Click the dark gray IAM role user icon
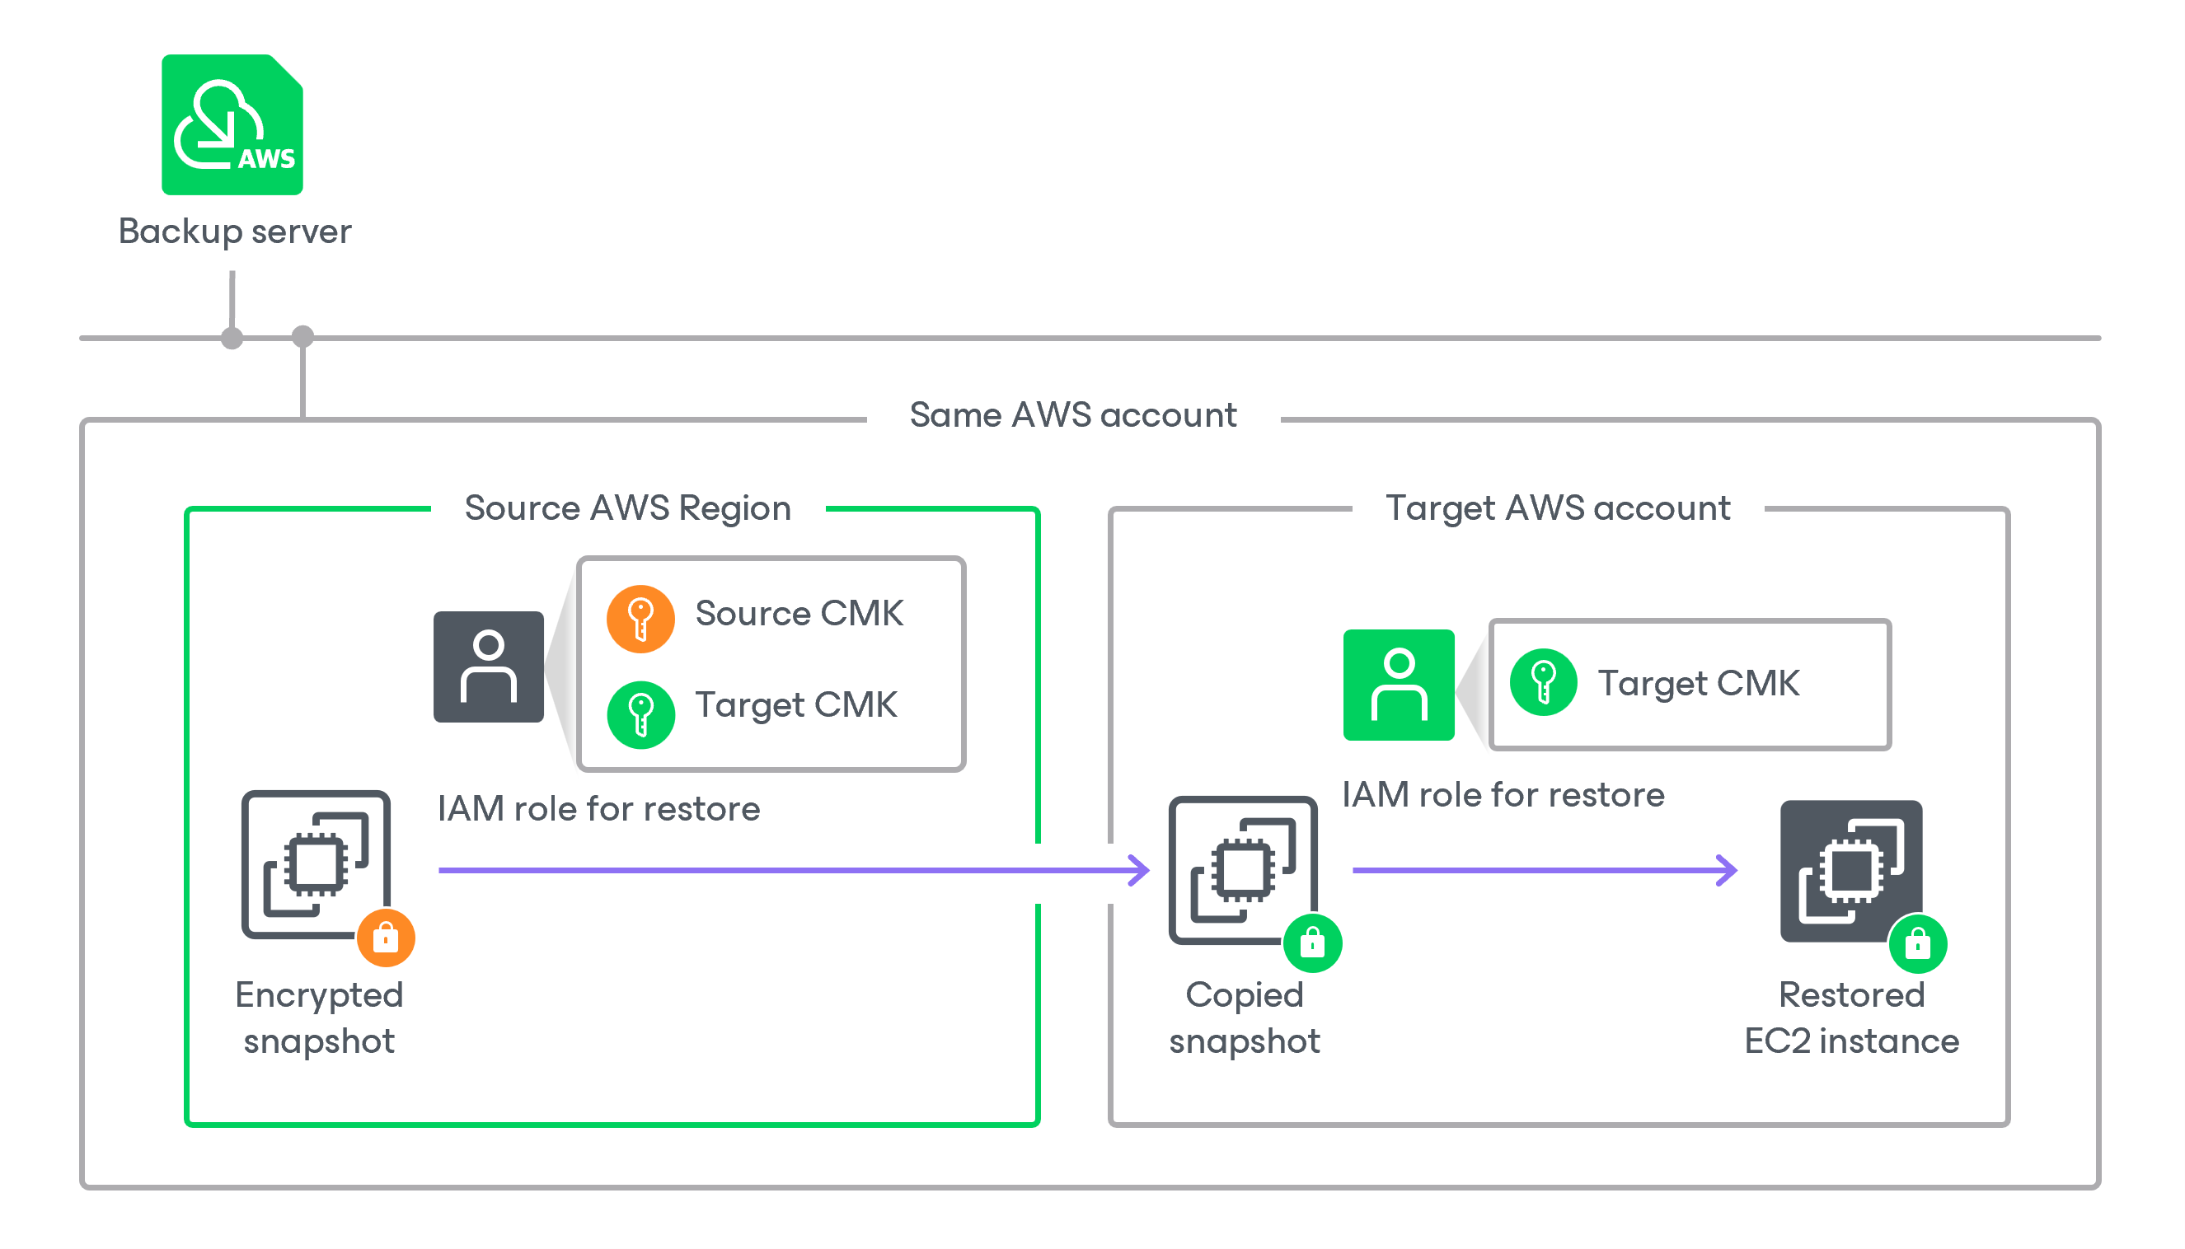The image size is (2185, 1249). (x=488, y=667)
